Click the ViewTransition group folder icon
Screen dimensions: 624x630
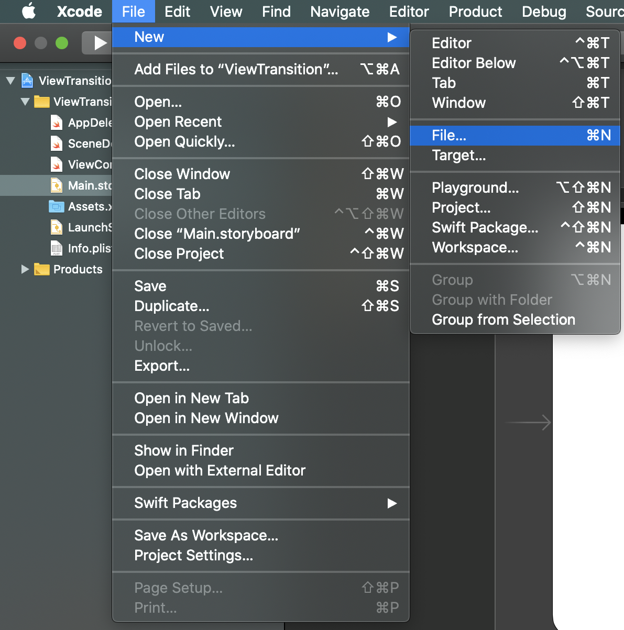[42, 102]
